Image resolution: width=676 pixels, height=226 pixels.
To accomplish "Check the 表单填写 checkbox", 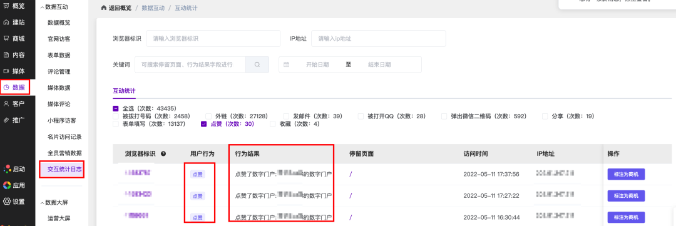I will [116, 124].
